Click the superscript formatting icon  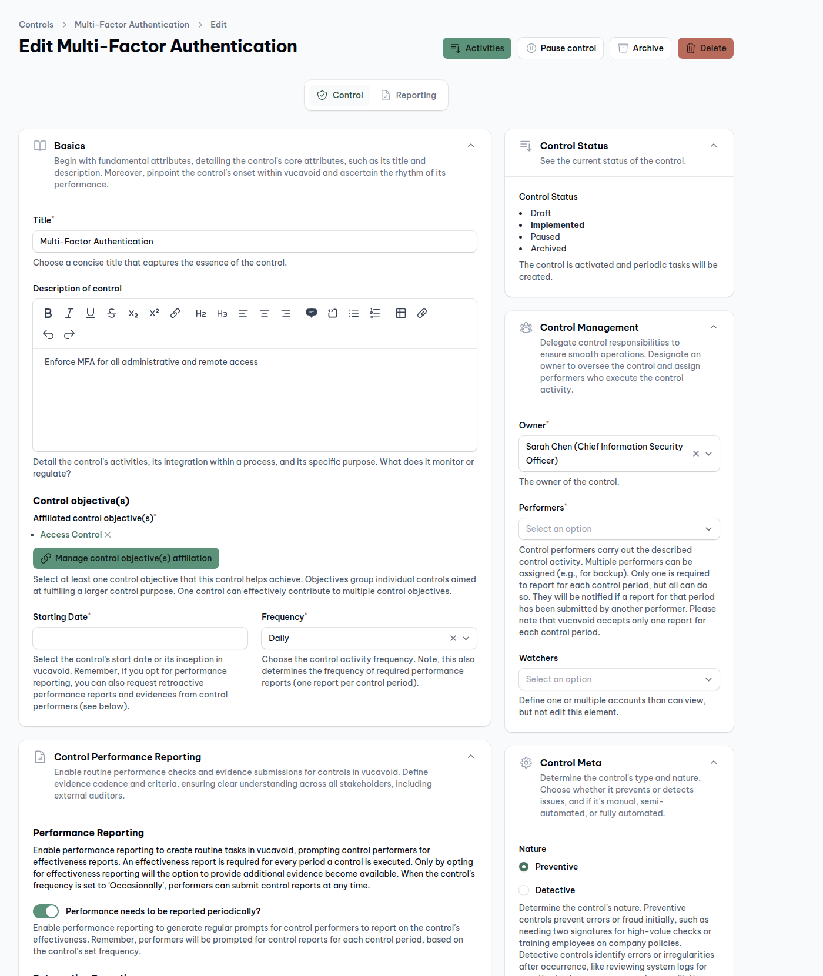[154, 313]
